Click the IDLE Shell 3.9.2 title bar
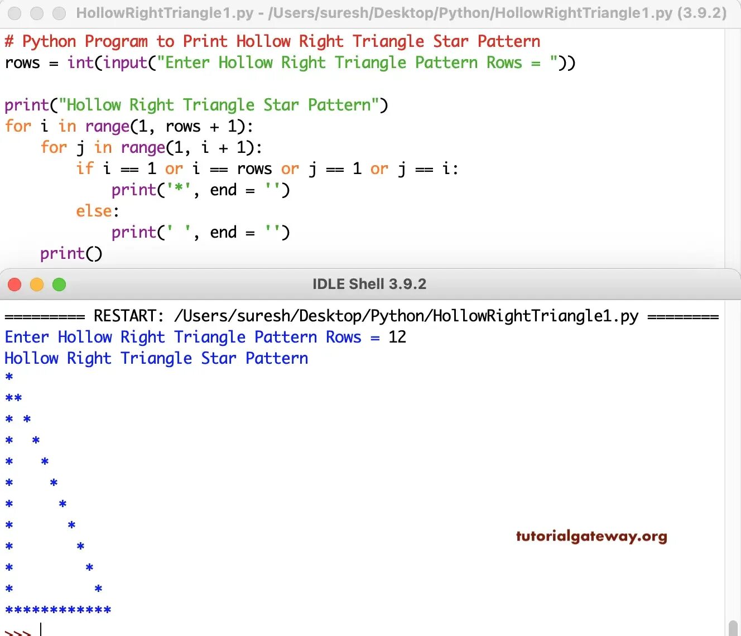The height and width of the screenshot is (636, 741). click(369, 284)
